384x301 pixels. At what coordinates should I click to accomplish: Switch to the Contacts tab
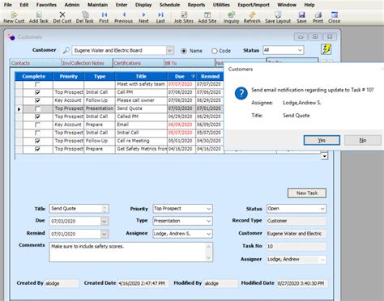tap(36, 63)
